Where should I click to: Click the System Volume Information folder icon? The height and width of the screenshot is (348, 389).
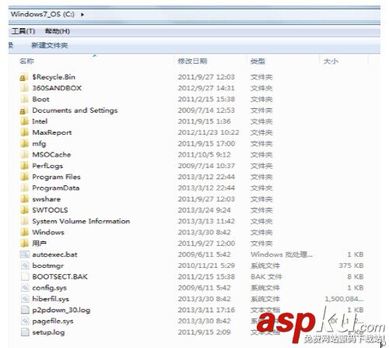[x=24, y=221]
